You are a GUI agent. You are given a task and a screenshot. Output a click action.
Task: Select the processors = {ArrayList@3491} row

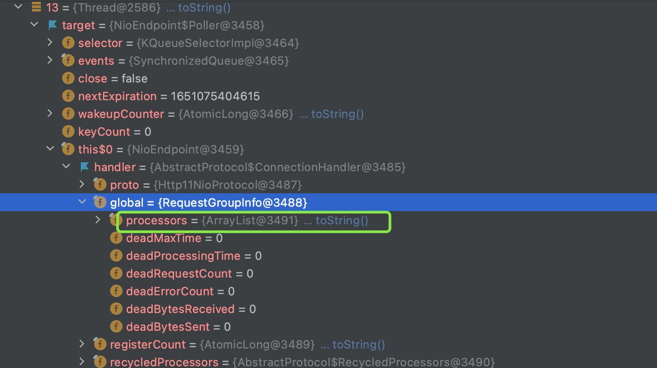pyautogui.click(x=328, y=220)
